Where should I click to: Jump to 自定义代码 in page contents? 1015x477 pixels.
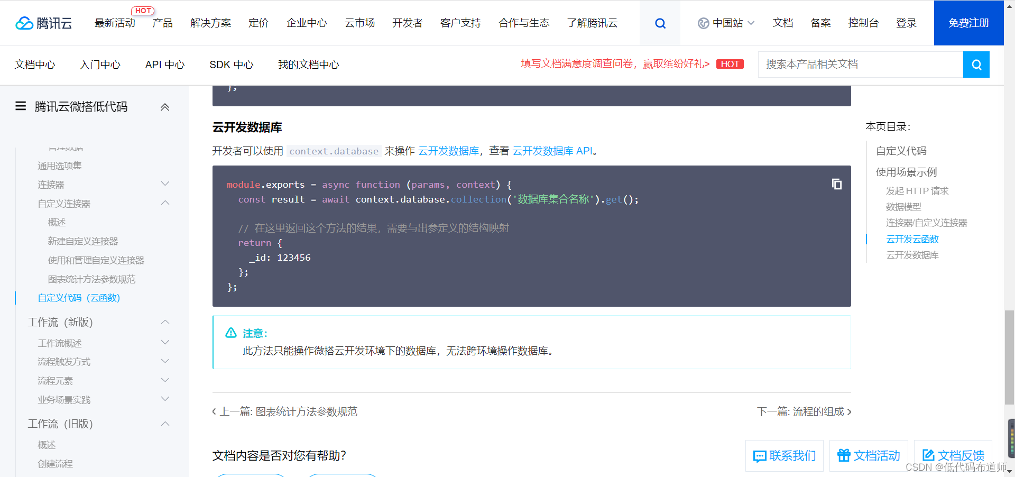click(x=901, y=151)
